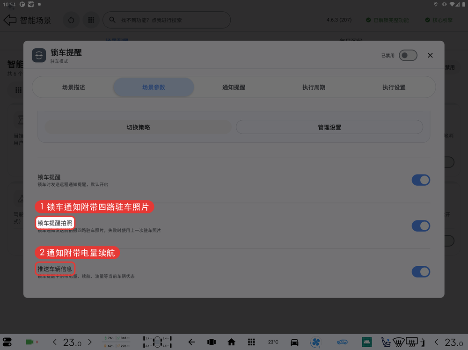Viewport: 468px width, 350px height.
Task: Open the black car icon in the bottom bar
Action: [x=294, y=342]
